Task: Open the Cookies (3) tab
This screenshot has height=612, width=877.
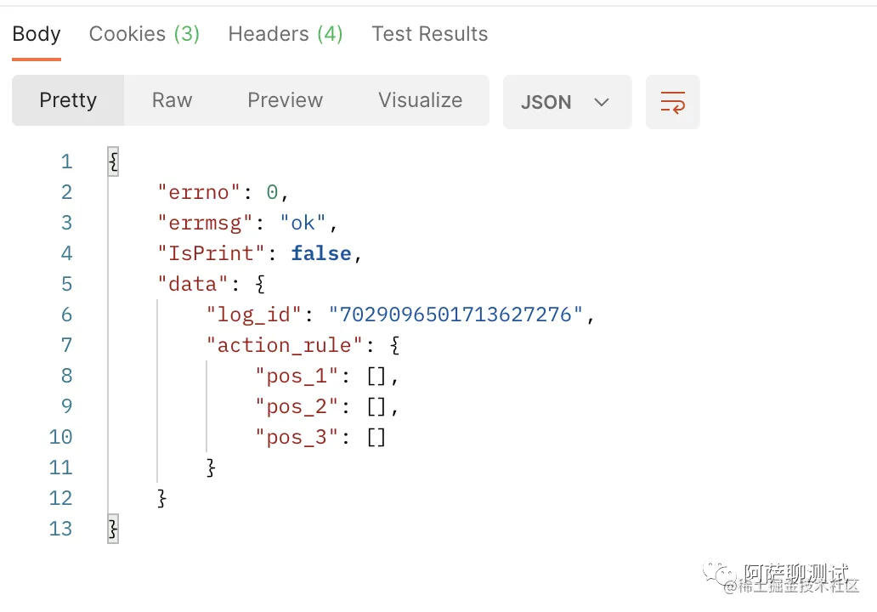Action: click(144, 34)
